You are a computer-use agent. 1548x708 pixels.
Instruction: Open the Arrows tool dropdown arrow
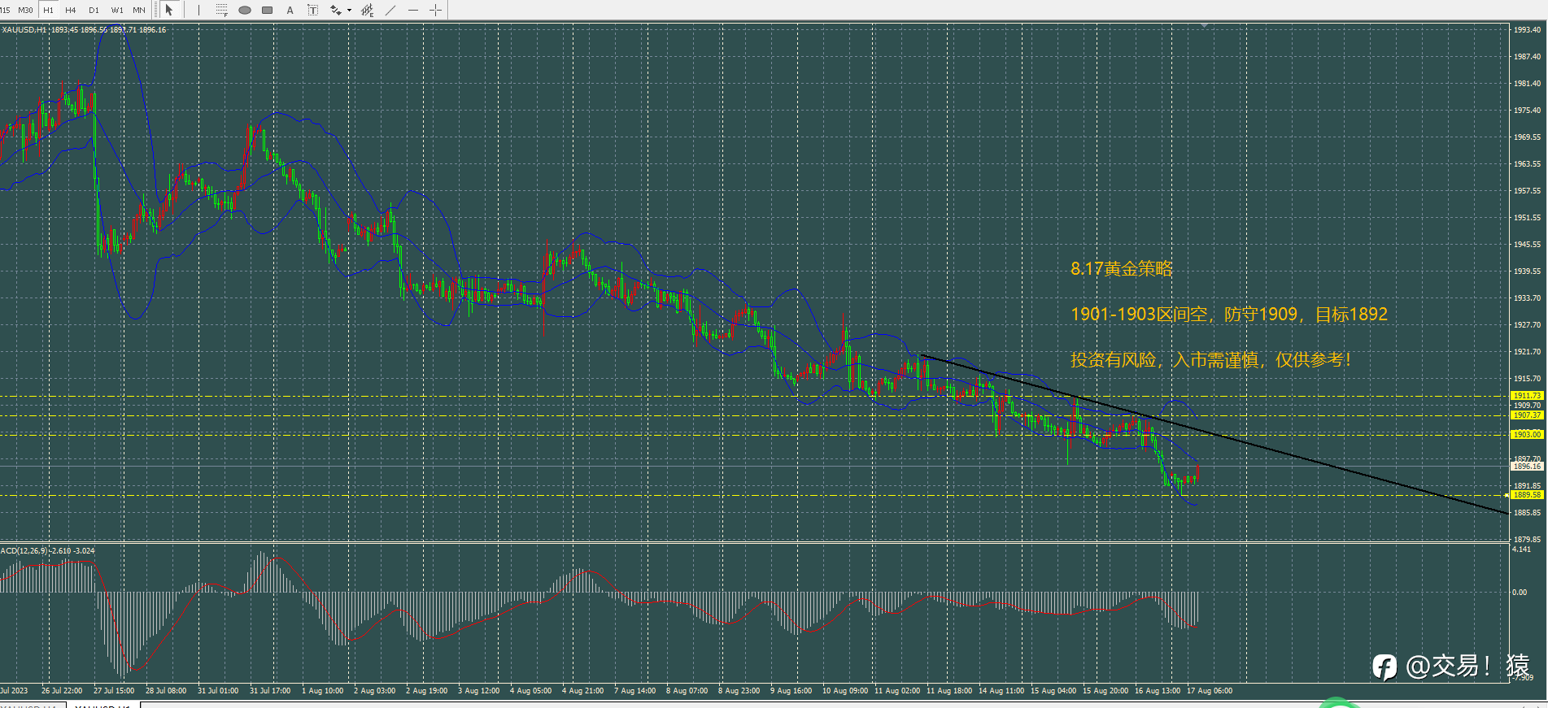349,10
